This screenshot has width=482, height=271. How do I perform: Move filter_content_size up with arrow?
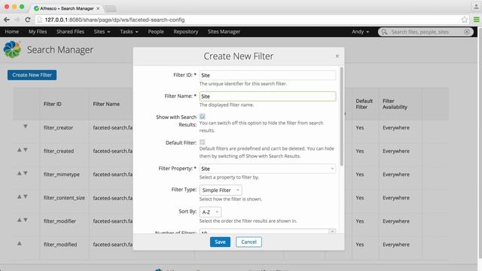point(20,196)
